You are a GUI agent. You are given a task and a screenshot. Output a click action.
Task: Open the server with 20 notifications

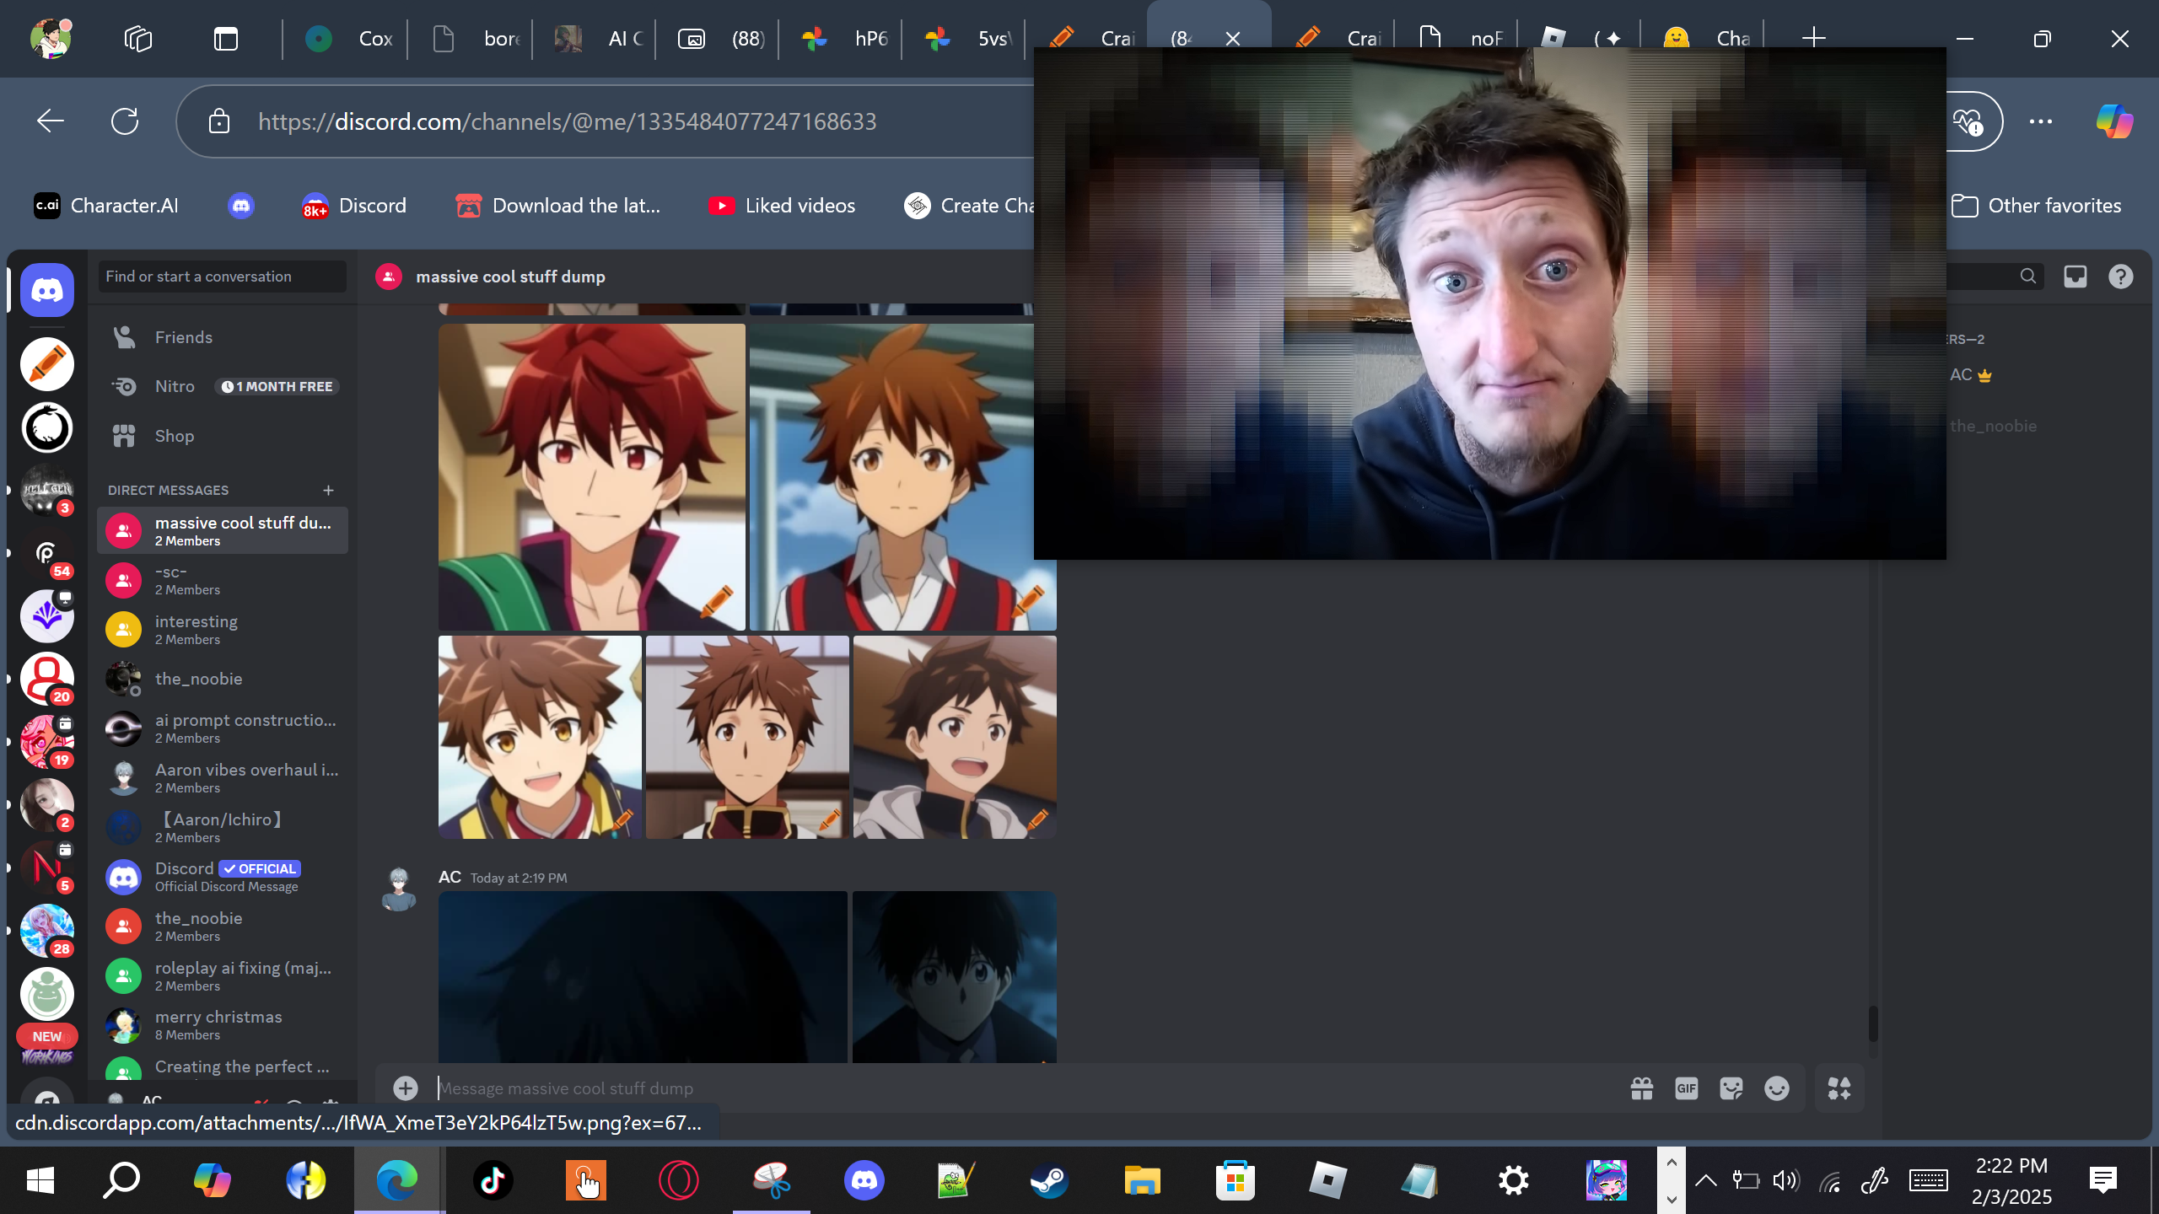[47, 679]
